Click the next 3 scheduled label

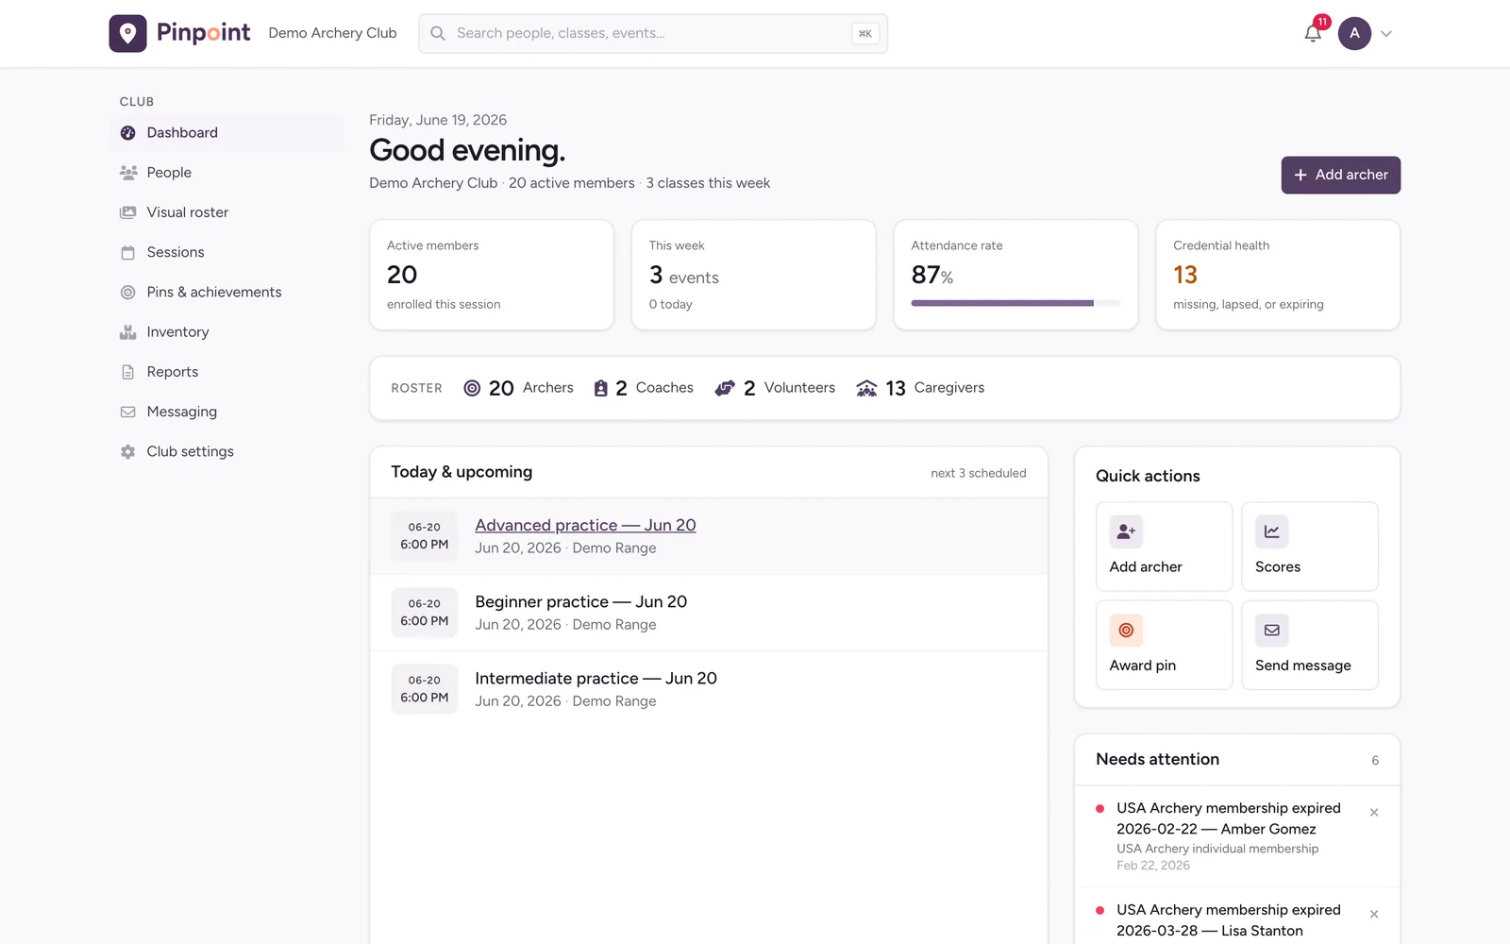pyautogui.click(x=978, y=473)
